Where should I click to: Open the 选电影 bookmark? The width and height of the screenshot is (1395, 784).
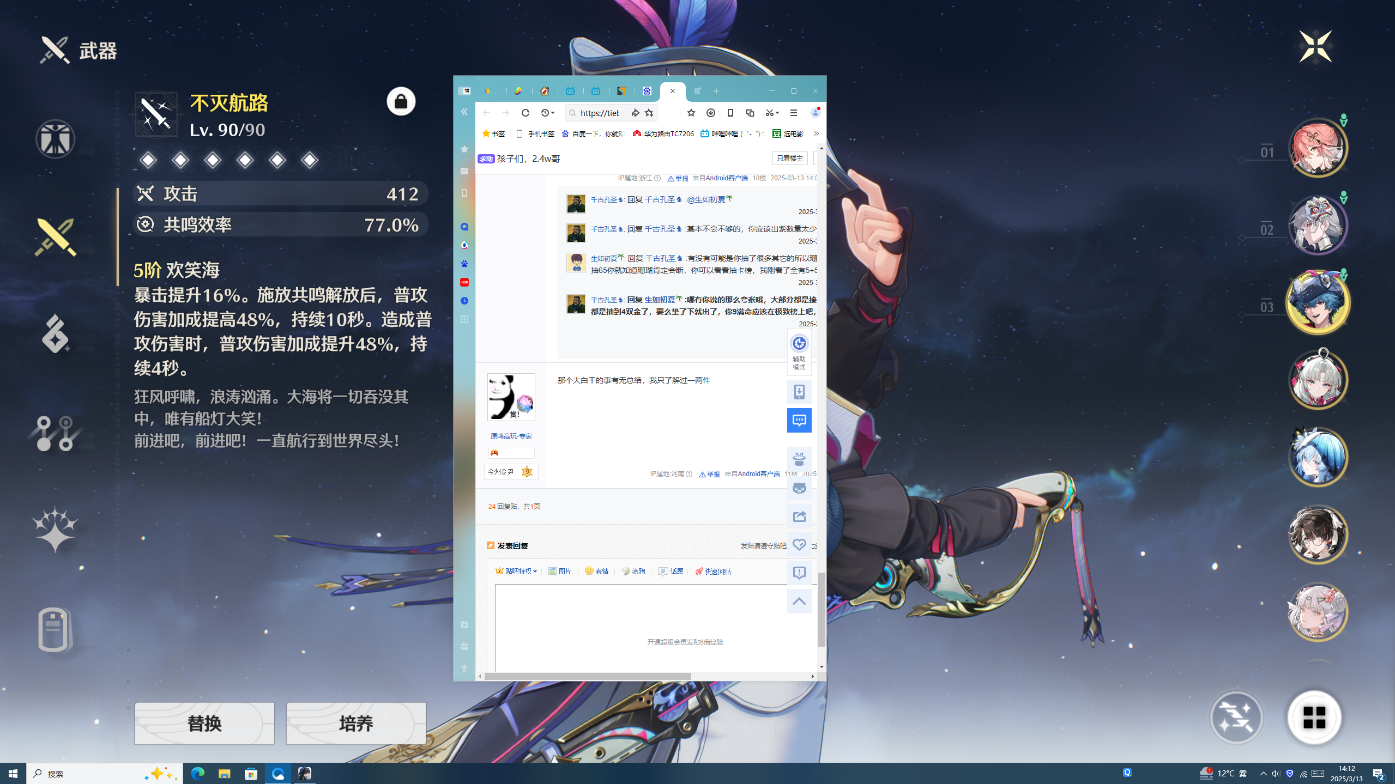pos(788,133)
